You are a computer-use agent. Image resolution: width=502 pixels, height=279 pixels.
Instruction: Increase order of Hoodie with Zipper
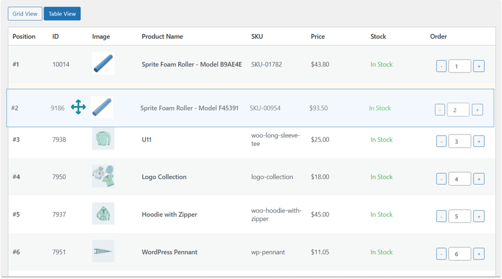coord(479,216)
